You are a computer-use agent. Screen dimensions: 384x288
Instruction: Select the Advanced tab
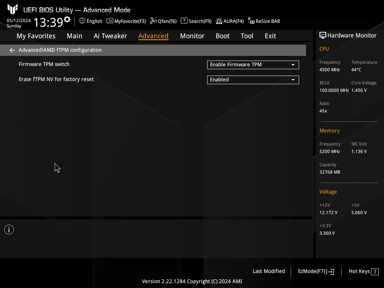tap(153, 36)
